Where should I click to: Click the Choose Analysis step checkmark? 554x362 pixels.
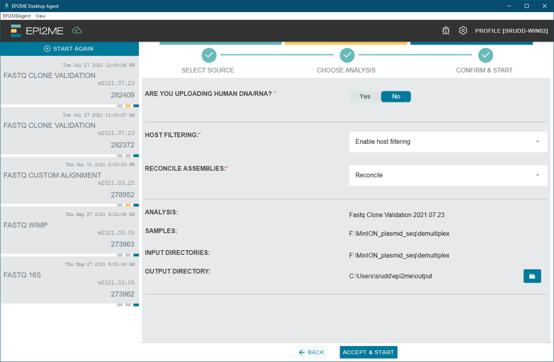coord(347,55)
